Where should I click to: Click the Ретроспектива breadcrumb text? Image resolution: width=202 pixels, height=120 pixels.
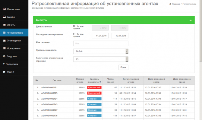[189, 4]
